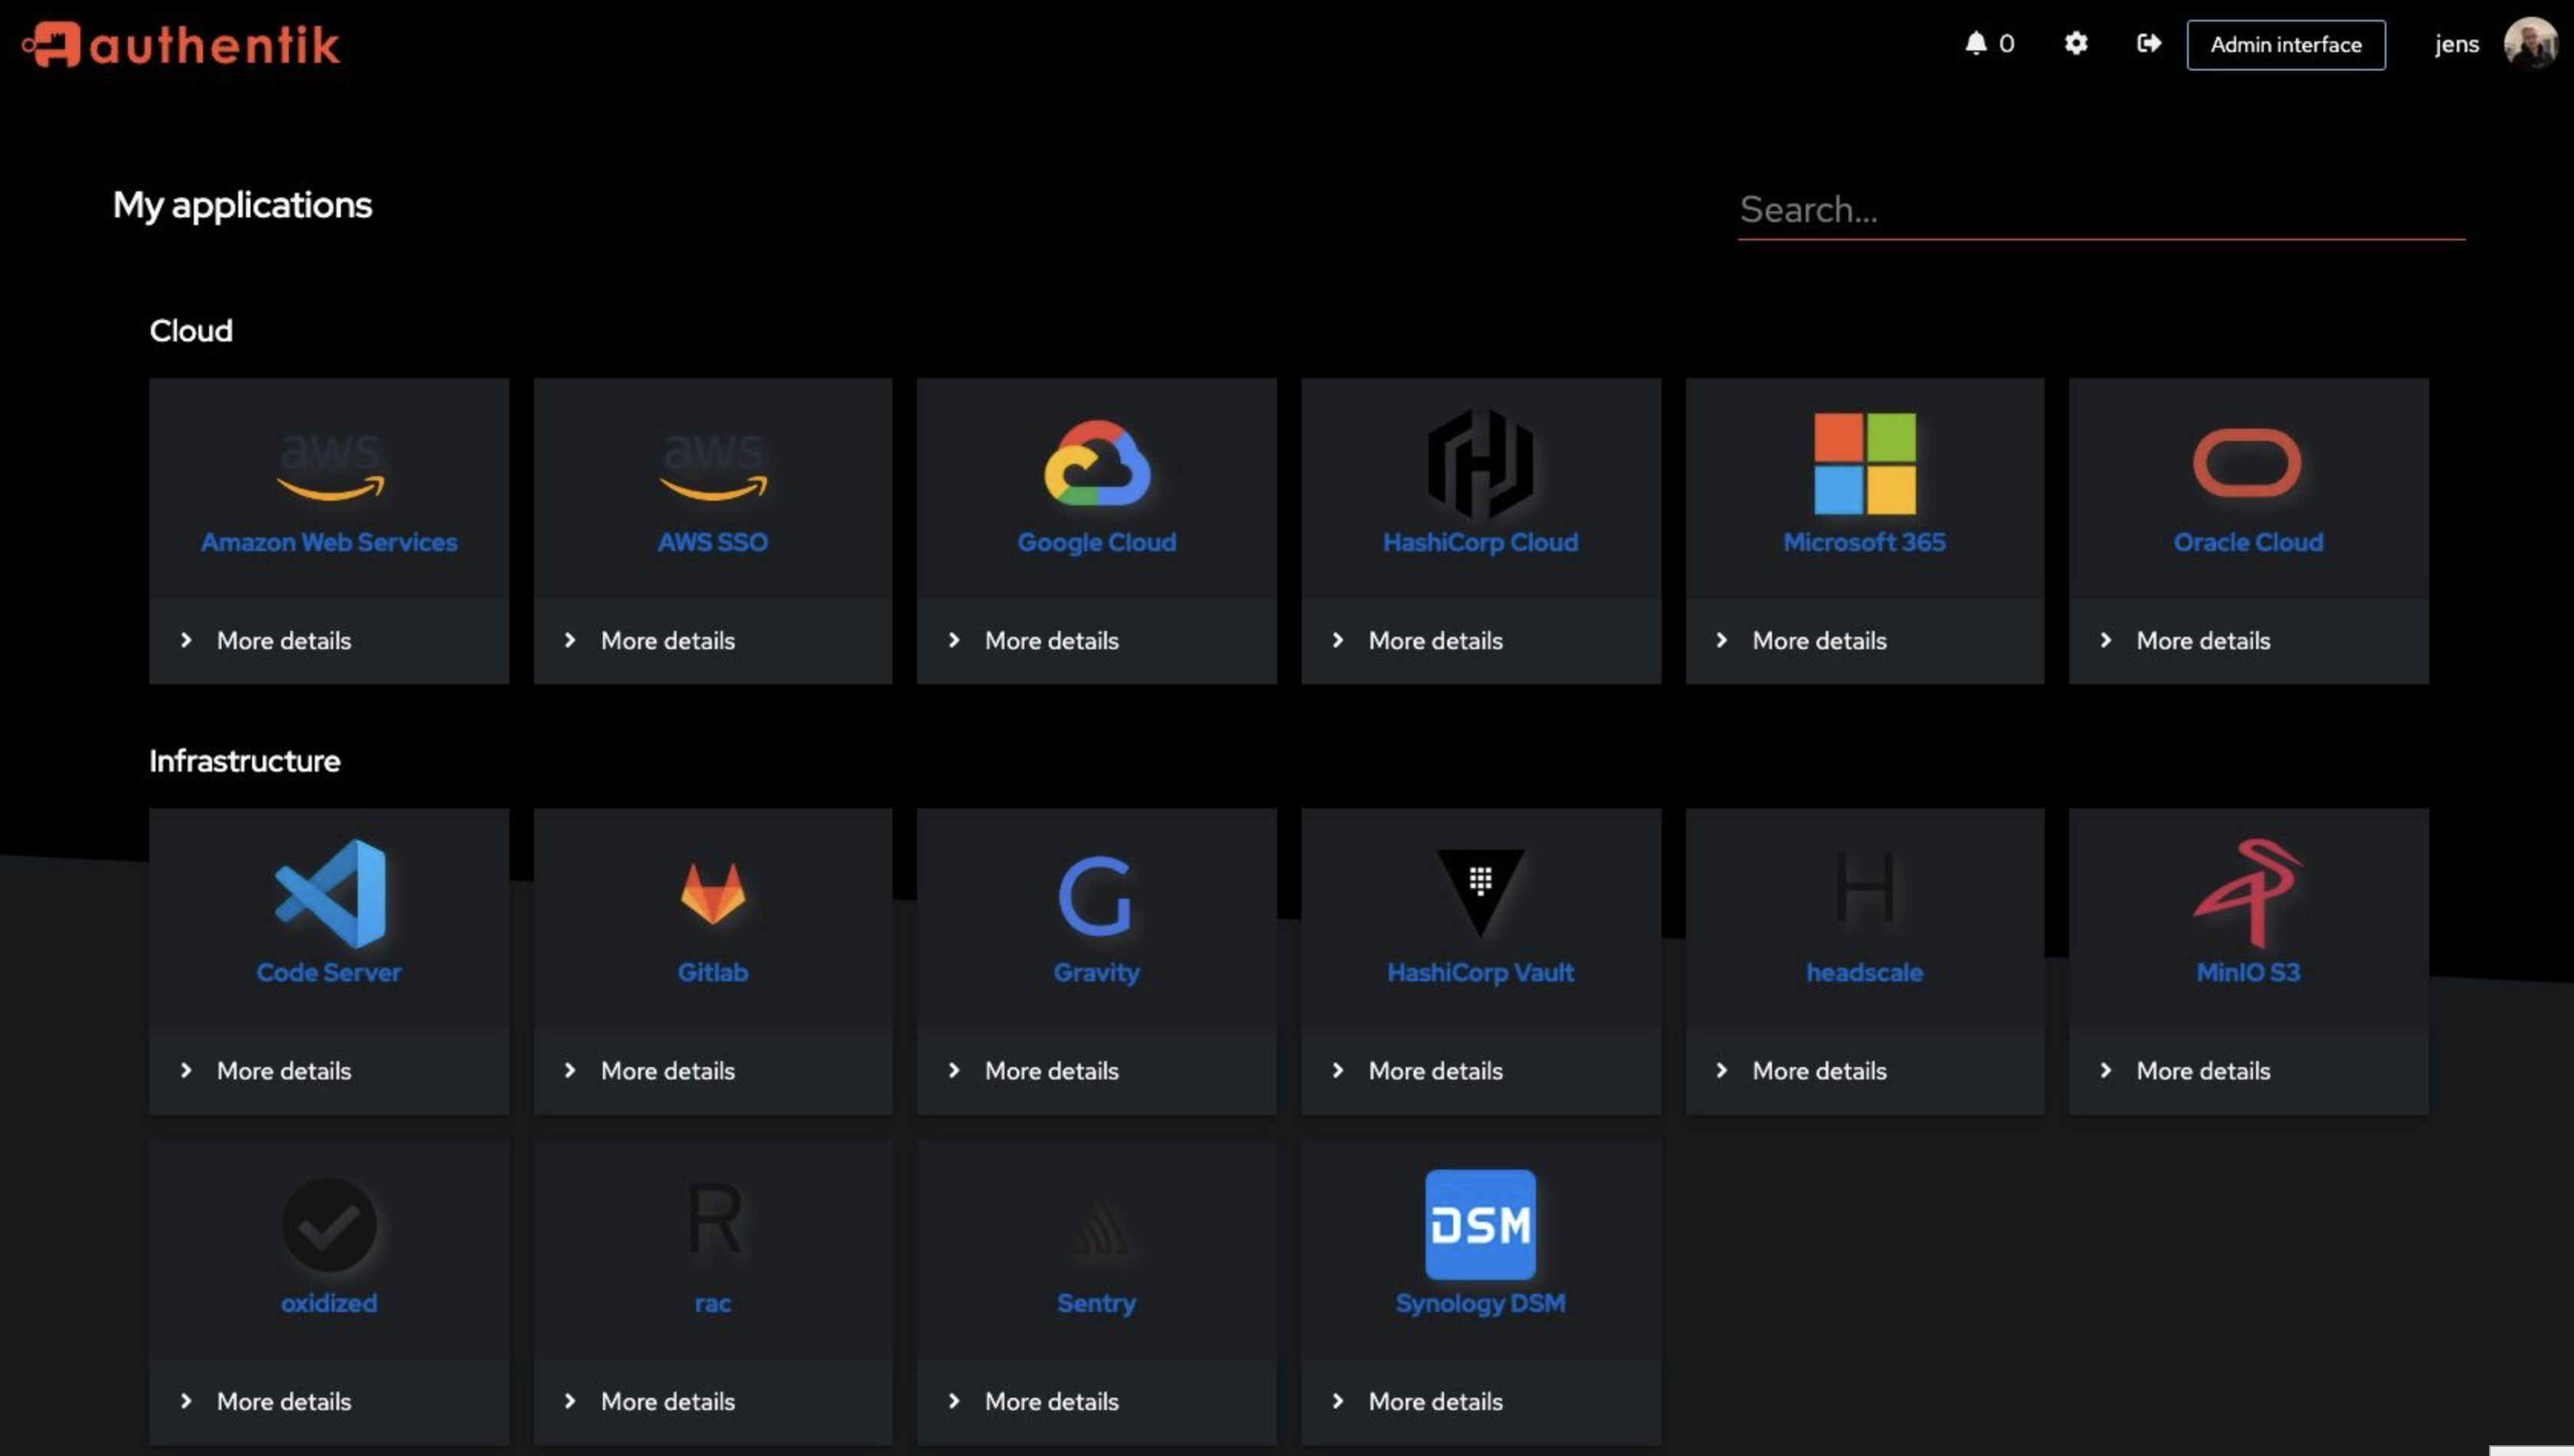The width and height of the screenshot is (2574, 1456).
Task: Click the authentik logo
Action: (181, 45)
